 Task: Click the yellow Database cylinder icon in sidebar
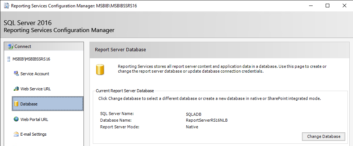[x=16, y=104]
